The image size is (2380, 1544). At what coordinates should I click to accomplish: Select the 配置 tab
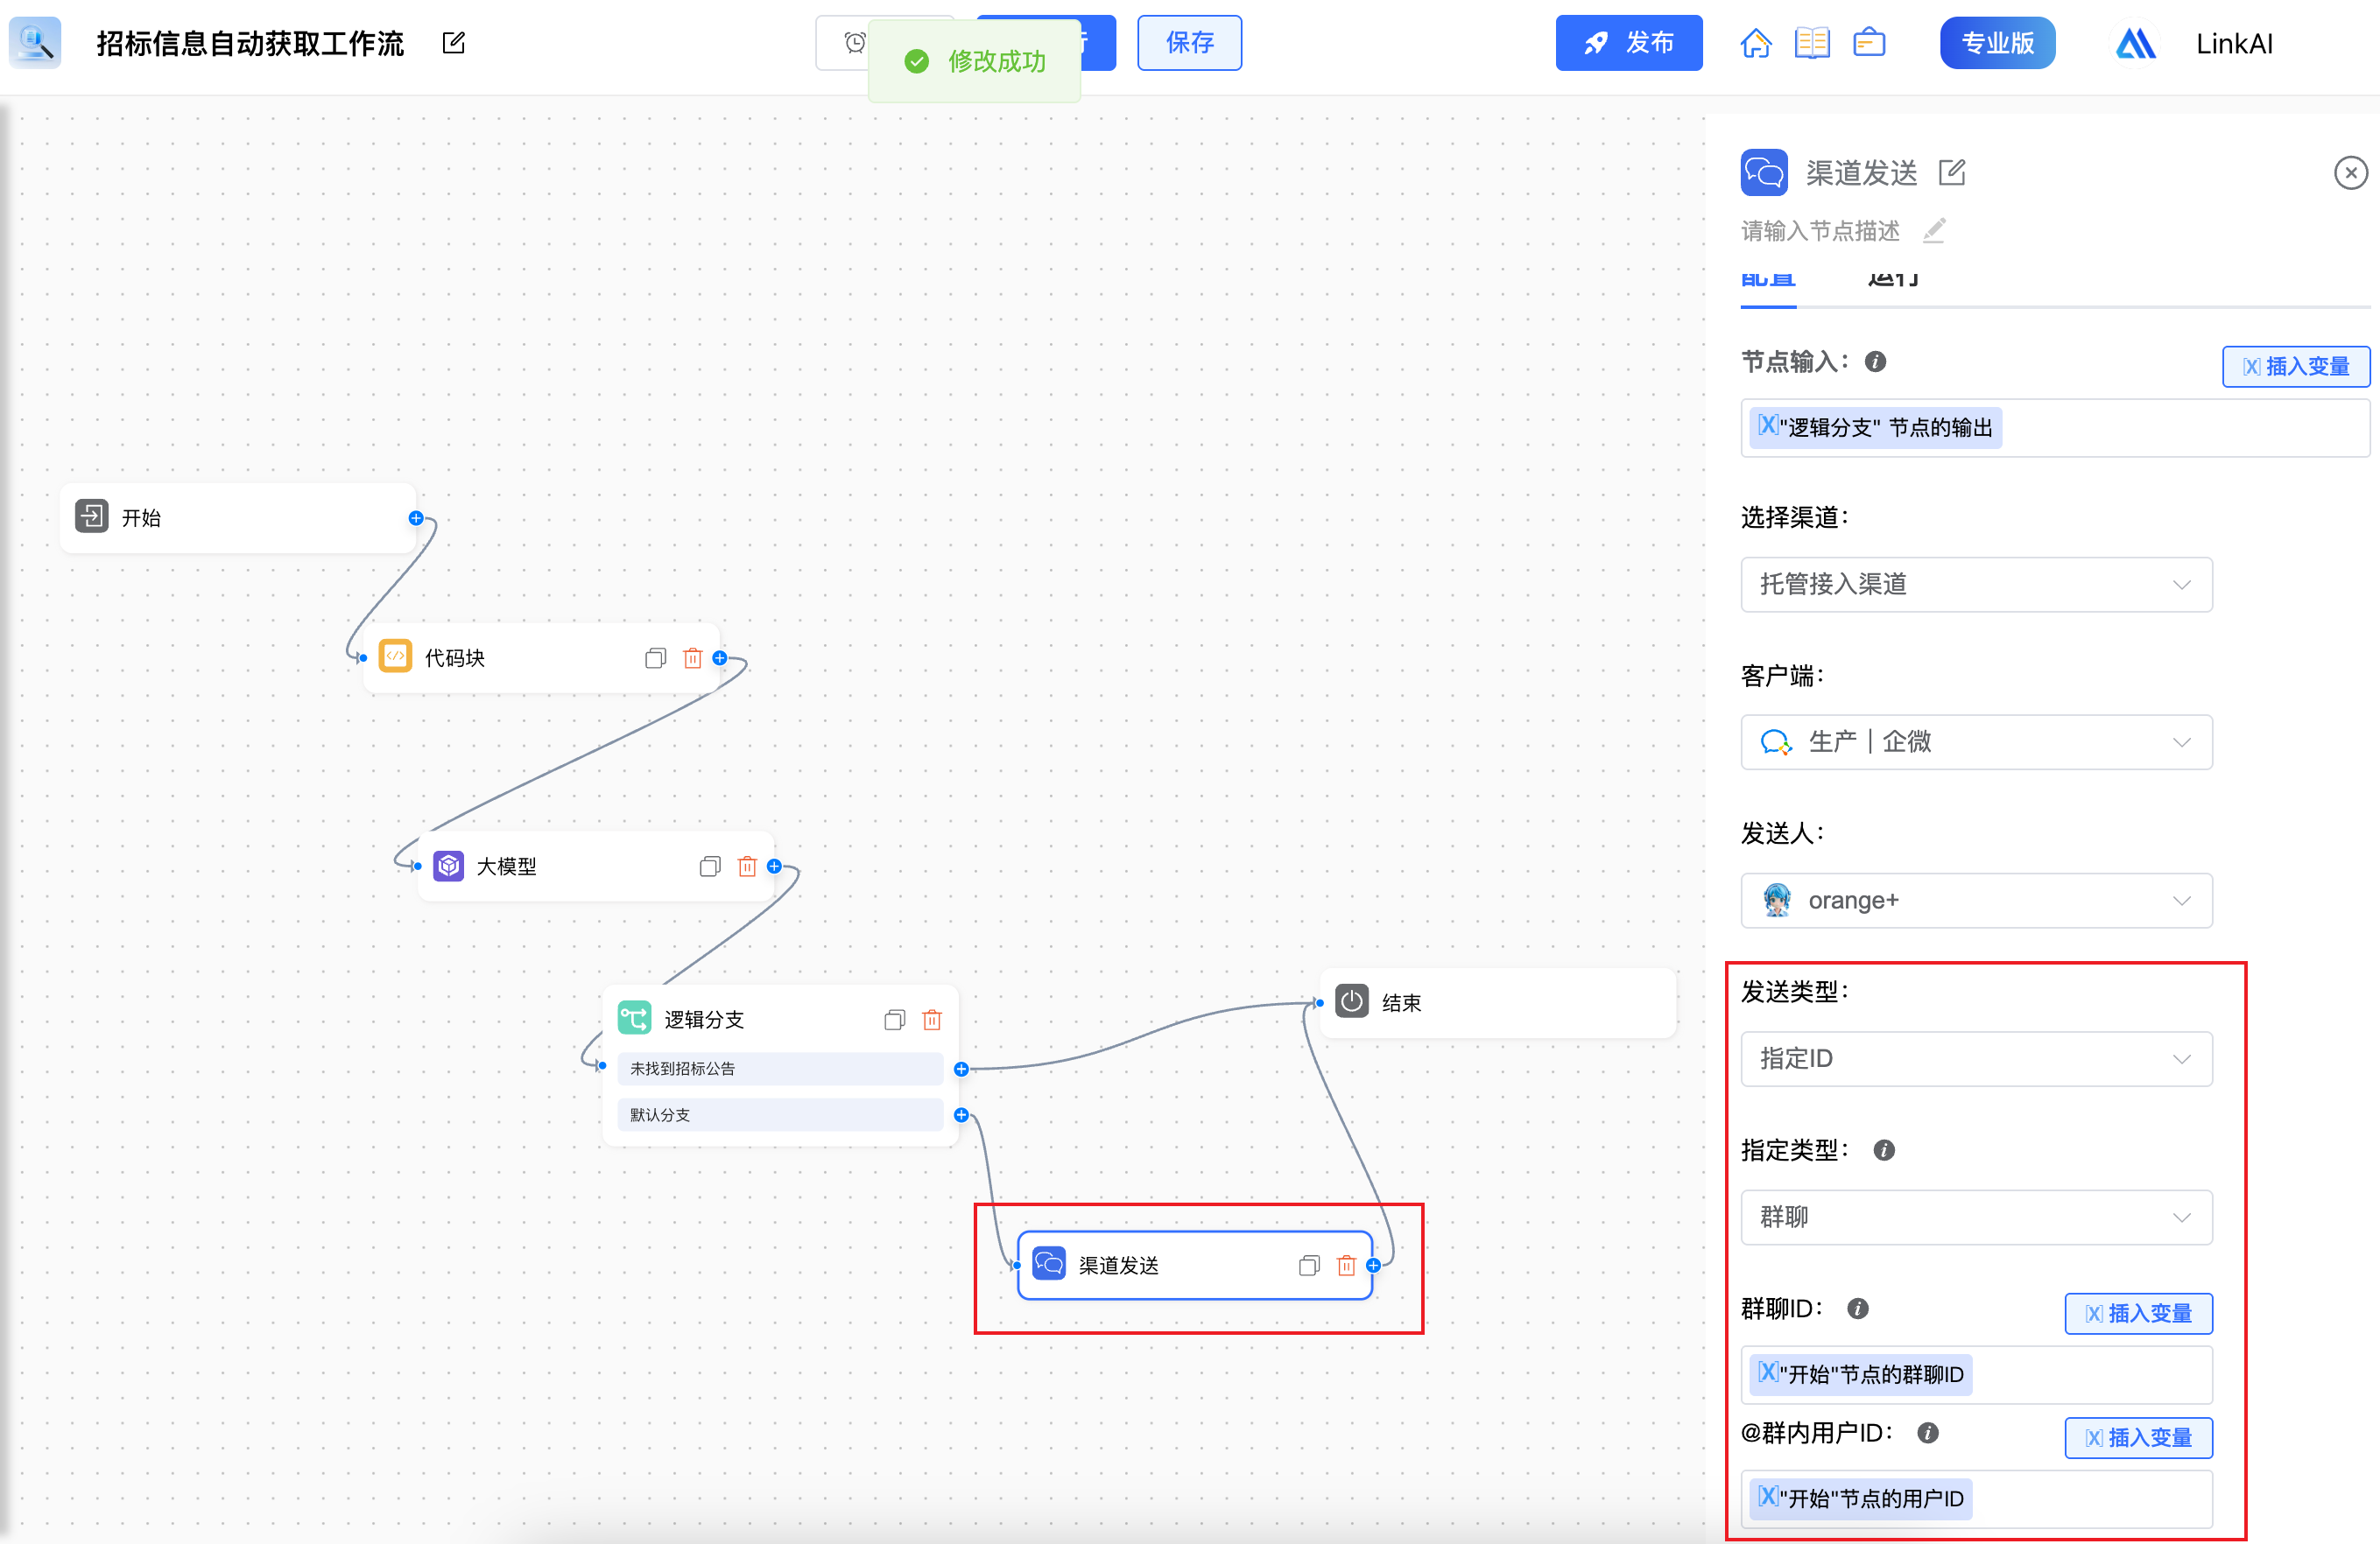pyautogui.click(x=1767, y=282)
